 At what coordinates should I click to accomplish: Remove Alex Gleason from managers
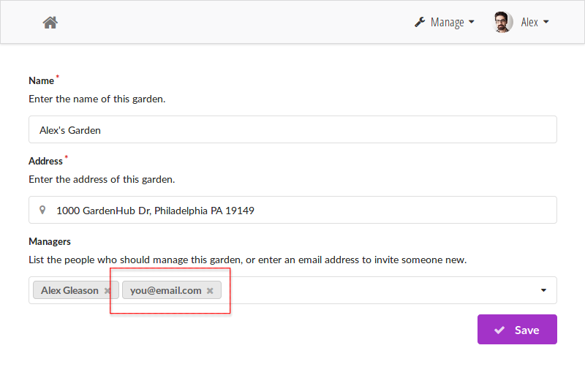coord(107,290)
